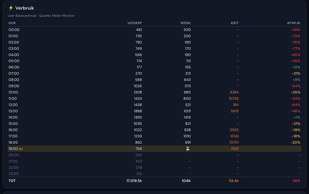Click the -18% deviation value

click(x=296, y=136)
